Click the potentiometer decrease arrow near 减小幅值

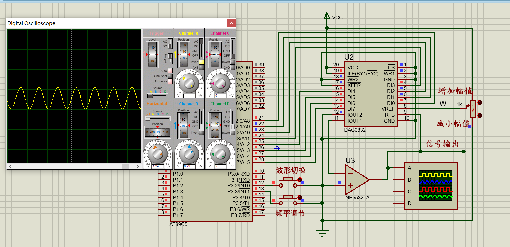point(480,115)
